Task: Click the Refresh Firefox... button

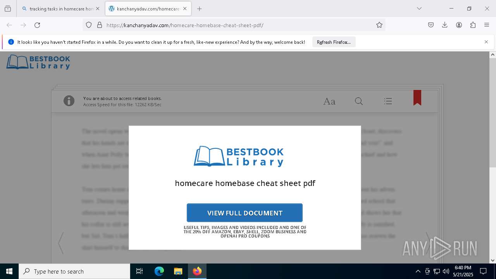Action: click(x=334, y=42)
